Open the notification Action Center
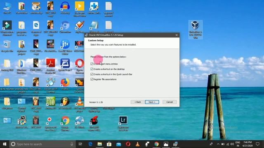 coord(257,144)
